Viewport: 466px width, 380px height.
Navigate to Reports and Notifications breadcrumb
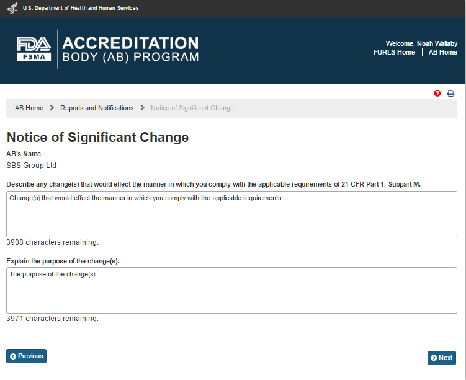click(x=97, y=108)
